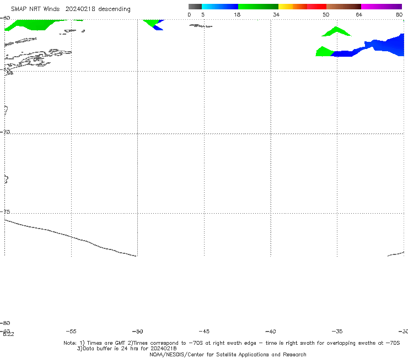
Task: Click the 'Data buffer is 24 hrs' note
Action: pyautogui.click(x=127, y=349)
